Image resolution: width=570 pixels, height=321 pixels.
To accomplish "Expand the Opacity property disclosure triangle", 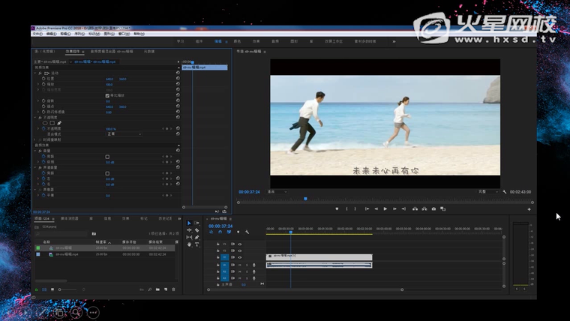I will click(39, 129).
